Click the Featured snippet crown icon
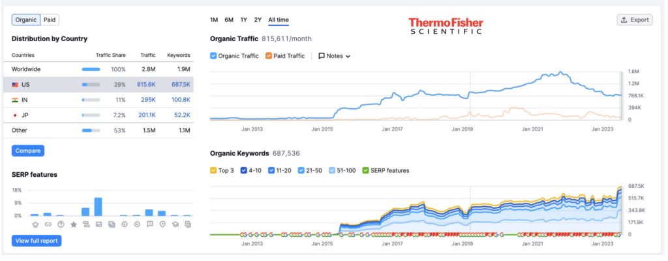This screenshot has width=668, height=261. pos(35,224)
